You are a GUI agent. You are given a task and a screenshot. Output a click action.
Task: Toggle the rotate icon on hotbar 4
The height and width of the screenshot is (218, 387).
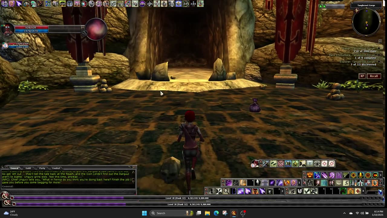coord(287,193)
